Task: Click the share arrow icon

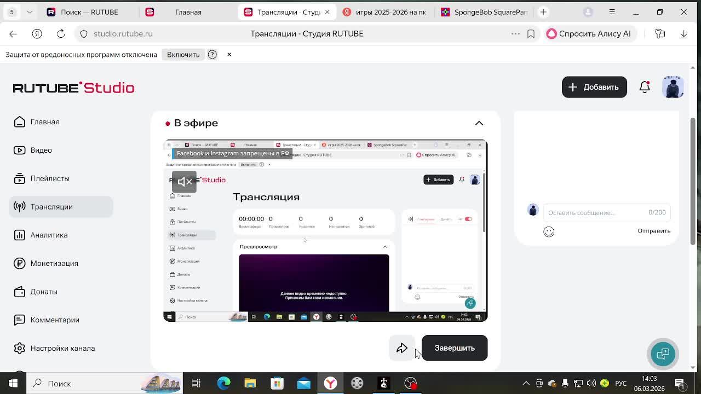Action: pyautogui.click(x=402, y=348)
